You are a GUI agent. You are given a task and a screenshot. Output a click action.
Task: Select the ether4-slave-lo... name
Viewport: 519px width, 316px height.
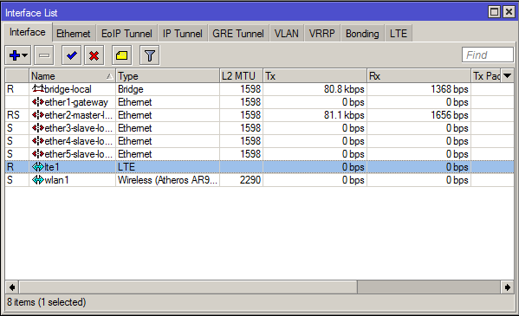pyautogui.click(x=79, y=141)
